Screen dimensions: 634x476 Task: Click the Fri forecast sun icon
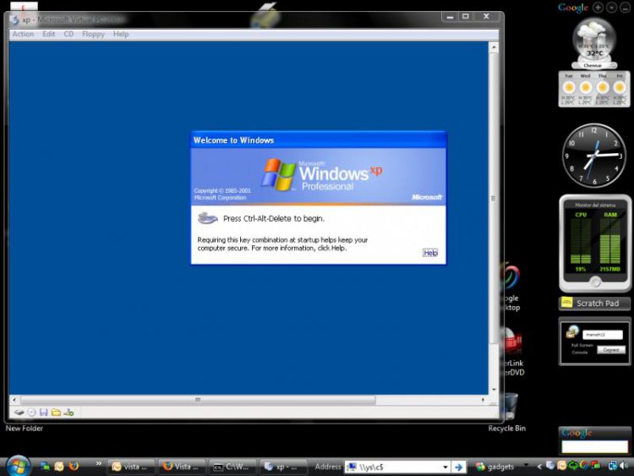(x=620, y=87)
